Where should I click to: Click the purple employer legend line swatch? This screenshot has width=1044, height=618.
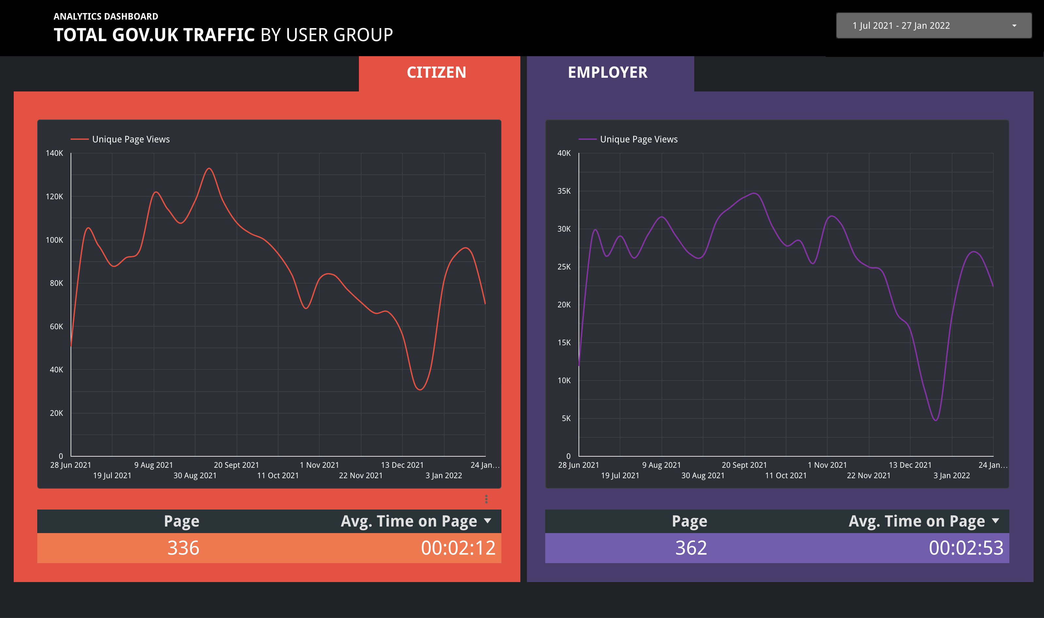pyautogui.click(x=587, y=139)
